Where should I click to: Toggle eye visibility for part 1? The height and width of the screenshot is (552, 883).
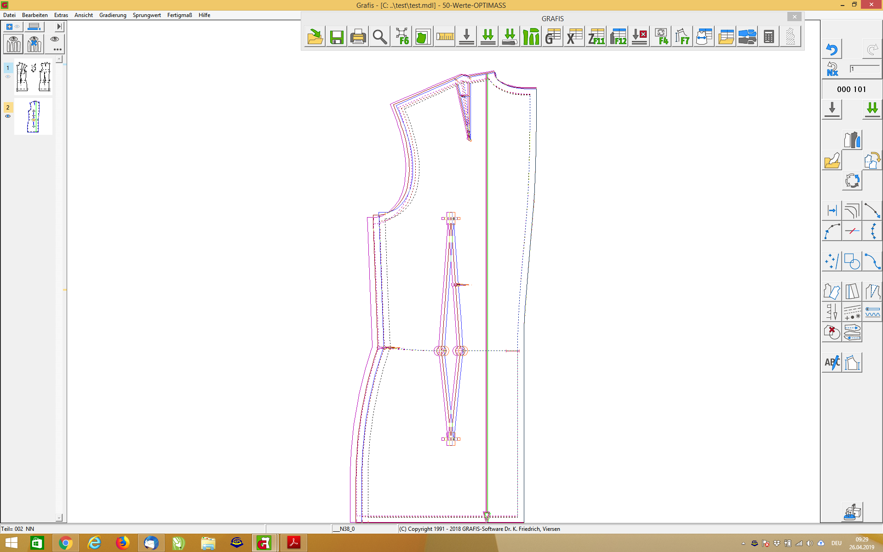point(8,77)
